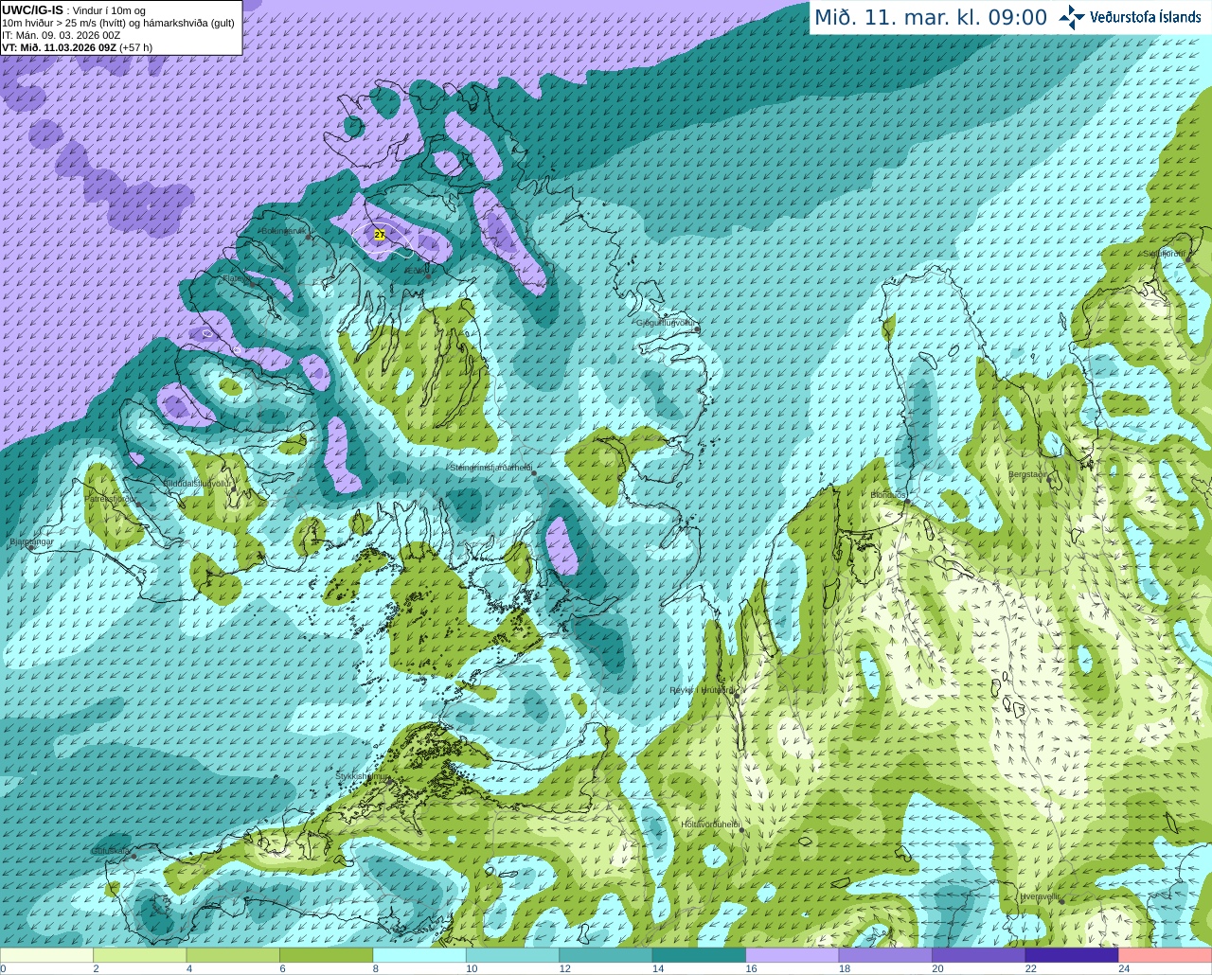
Task: Click the 2–4 m/s light green swatch
Action: 140,955
